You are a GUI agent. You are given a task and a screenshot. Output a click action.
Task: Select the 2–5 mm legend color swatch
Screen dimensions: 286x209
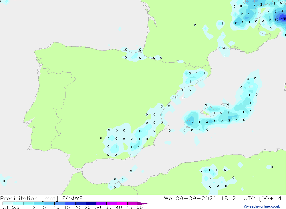point(39,203)
